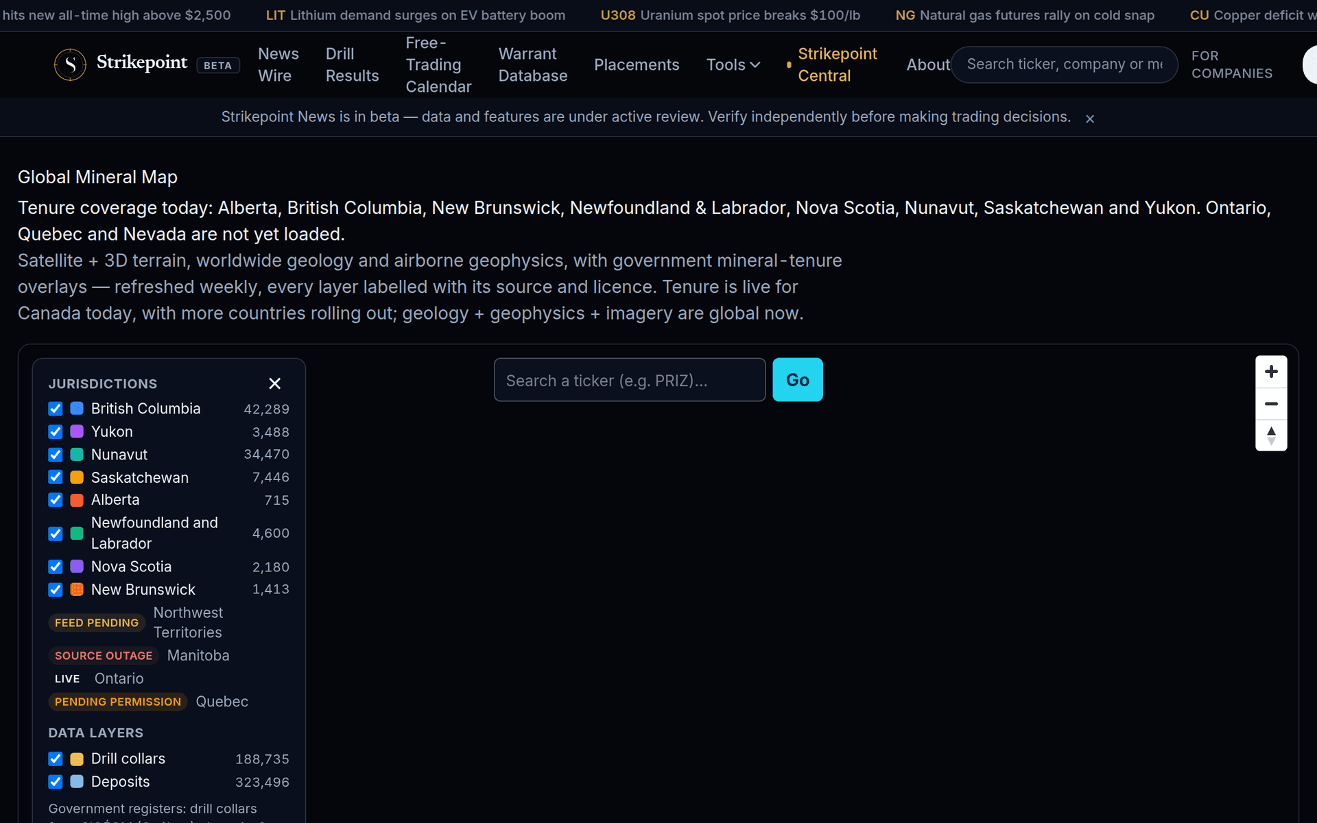Viewport: 1317px width, 823px height.
Task: Focus the header company search box
Action: tap(1065, 64)
